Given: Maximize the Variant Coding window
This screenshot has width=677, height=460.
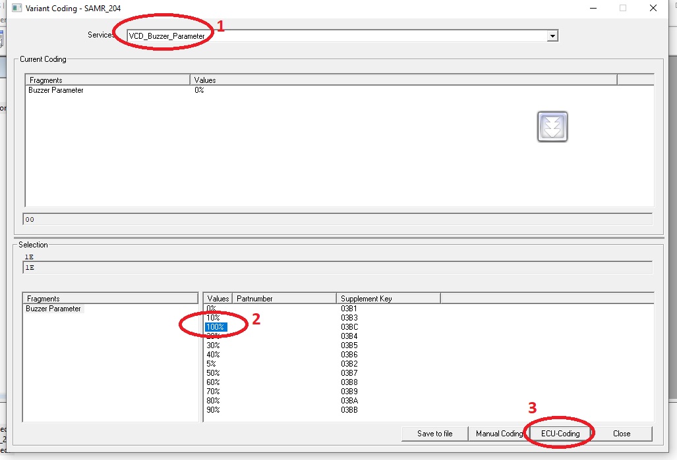Looking at the screenshot, I should coord(622,8).
